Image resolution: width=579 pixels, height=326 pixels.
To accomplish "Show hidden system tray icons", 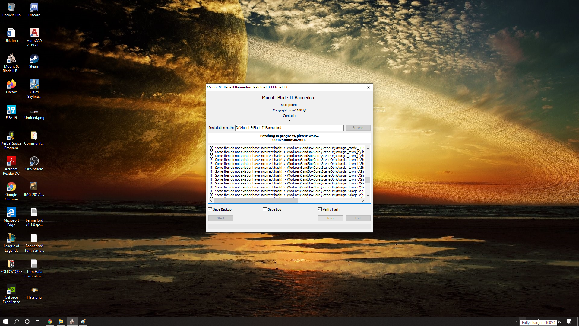I will [515, 321].
